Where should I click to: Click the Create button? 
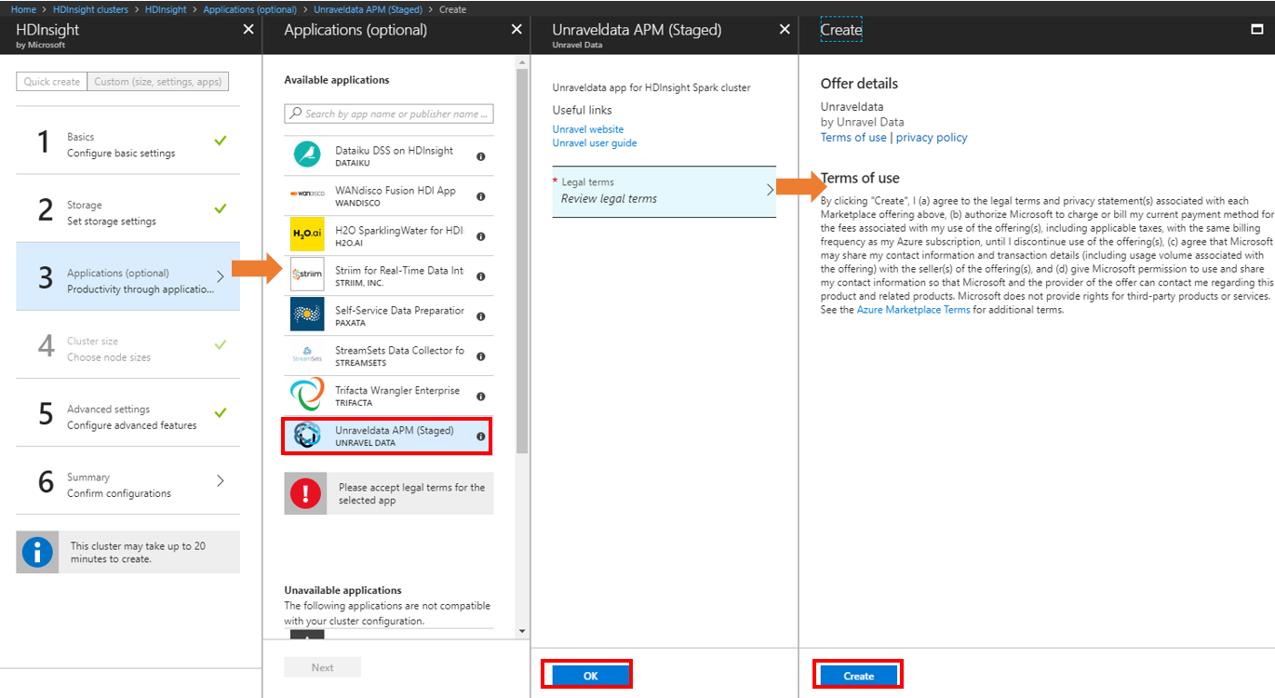[858, 676]
